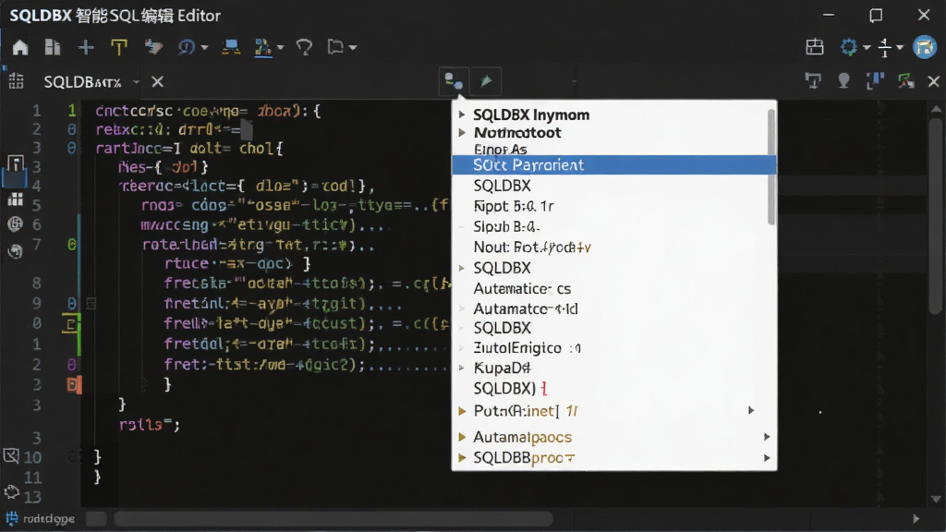Switch to the SQLDB editor tab
Image resolution: width=946 pixels, height=532 pixels.
(82, 82)
